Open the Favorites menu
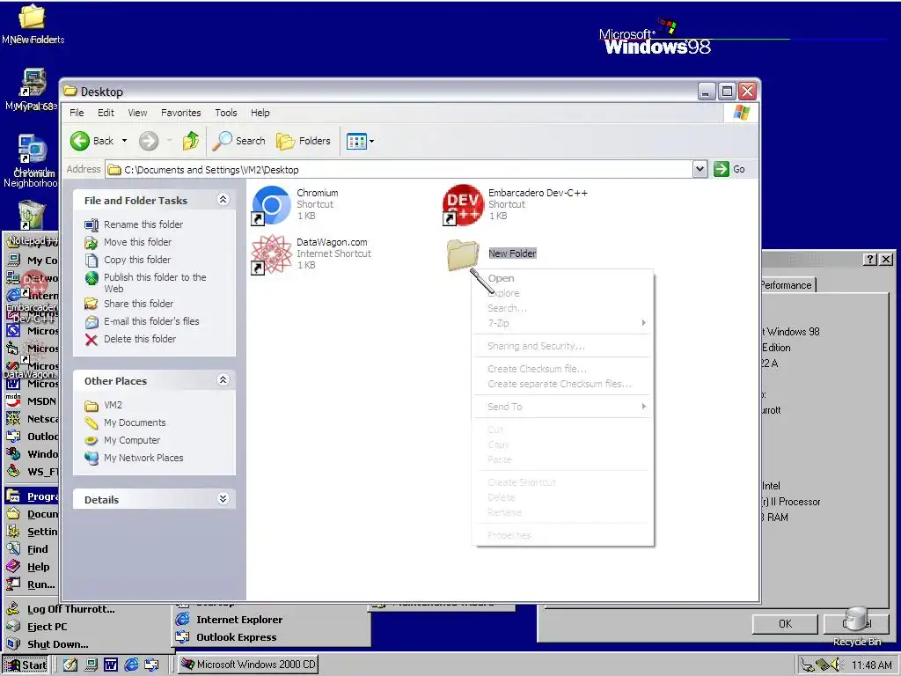The width and height of the screenshot is (901, 676). click(181, 113)
